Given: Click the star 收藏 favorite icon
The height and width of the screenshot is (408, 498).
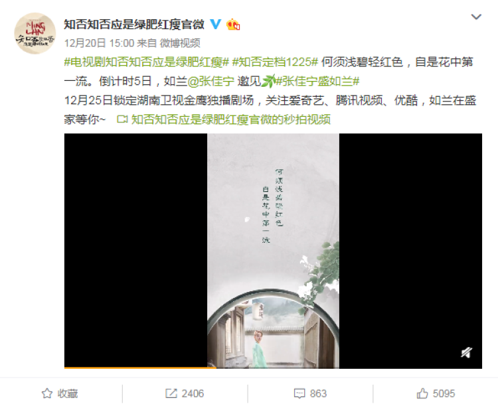Looking at the screenshot, I should tap(47, 393).
